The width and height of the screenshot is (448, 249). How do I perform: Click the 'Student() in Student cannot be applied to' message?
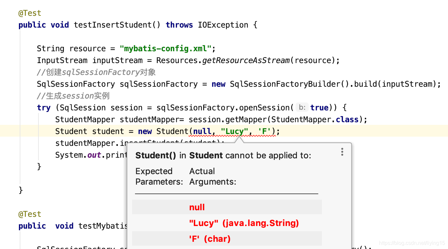coord(223,155)
